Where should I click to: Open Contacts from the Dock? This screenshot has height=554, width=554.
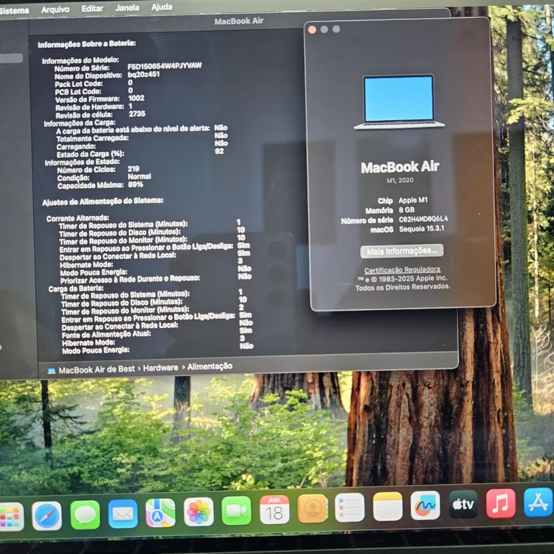(312, 508)
